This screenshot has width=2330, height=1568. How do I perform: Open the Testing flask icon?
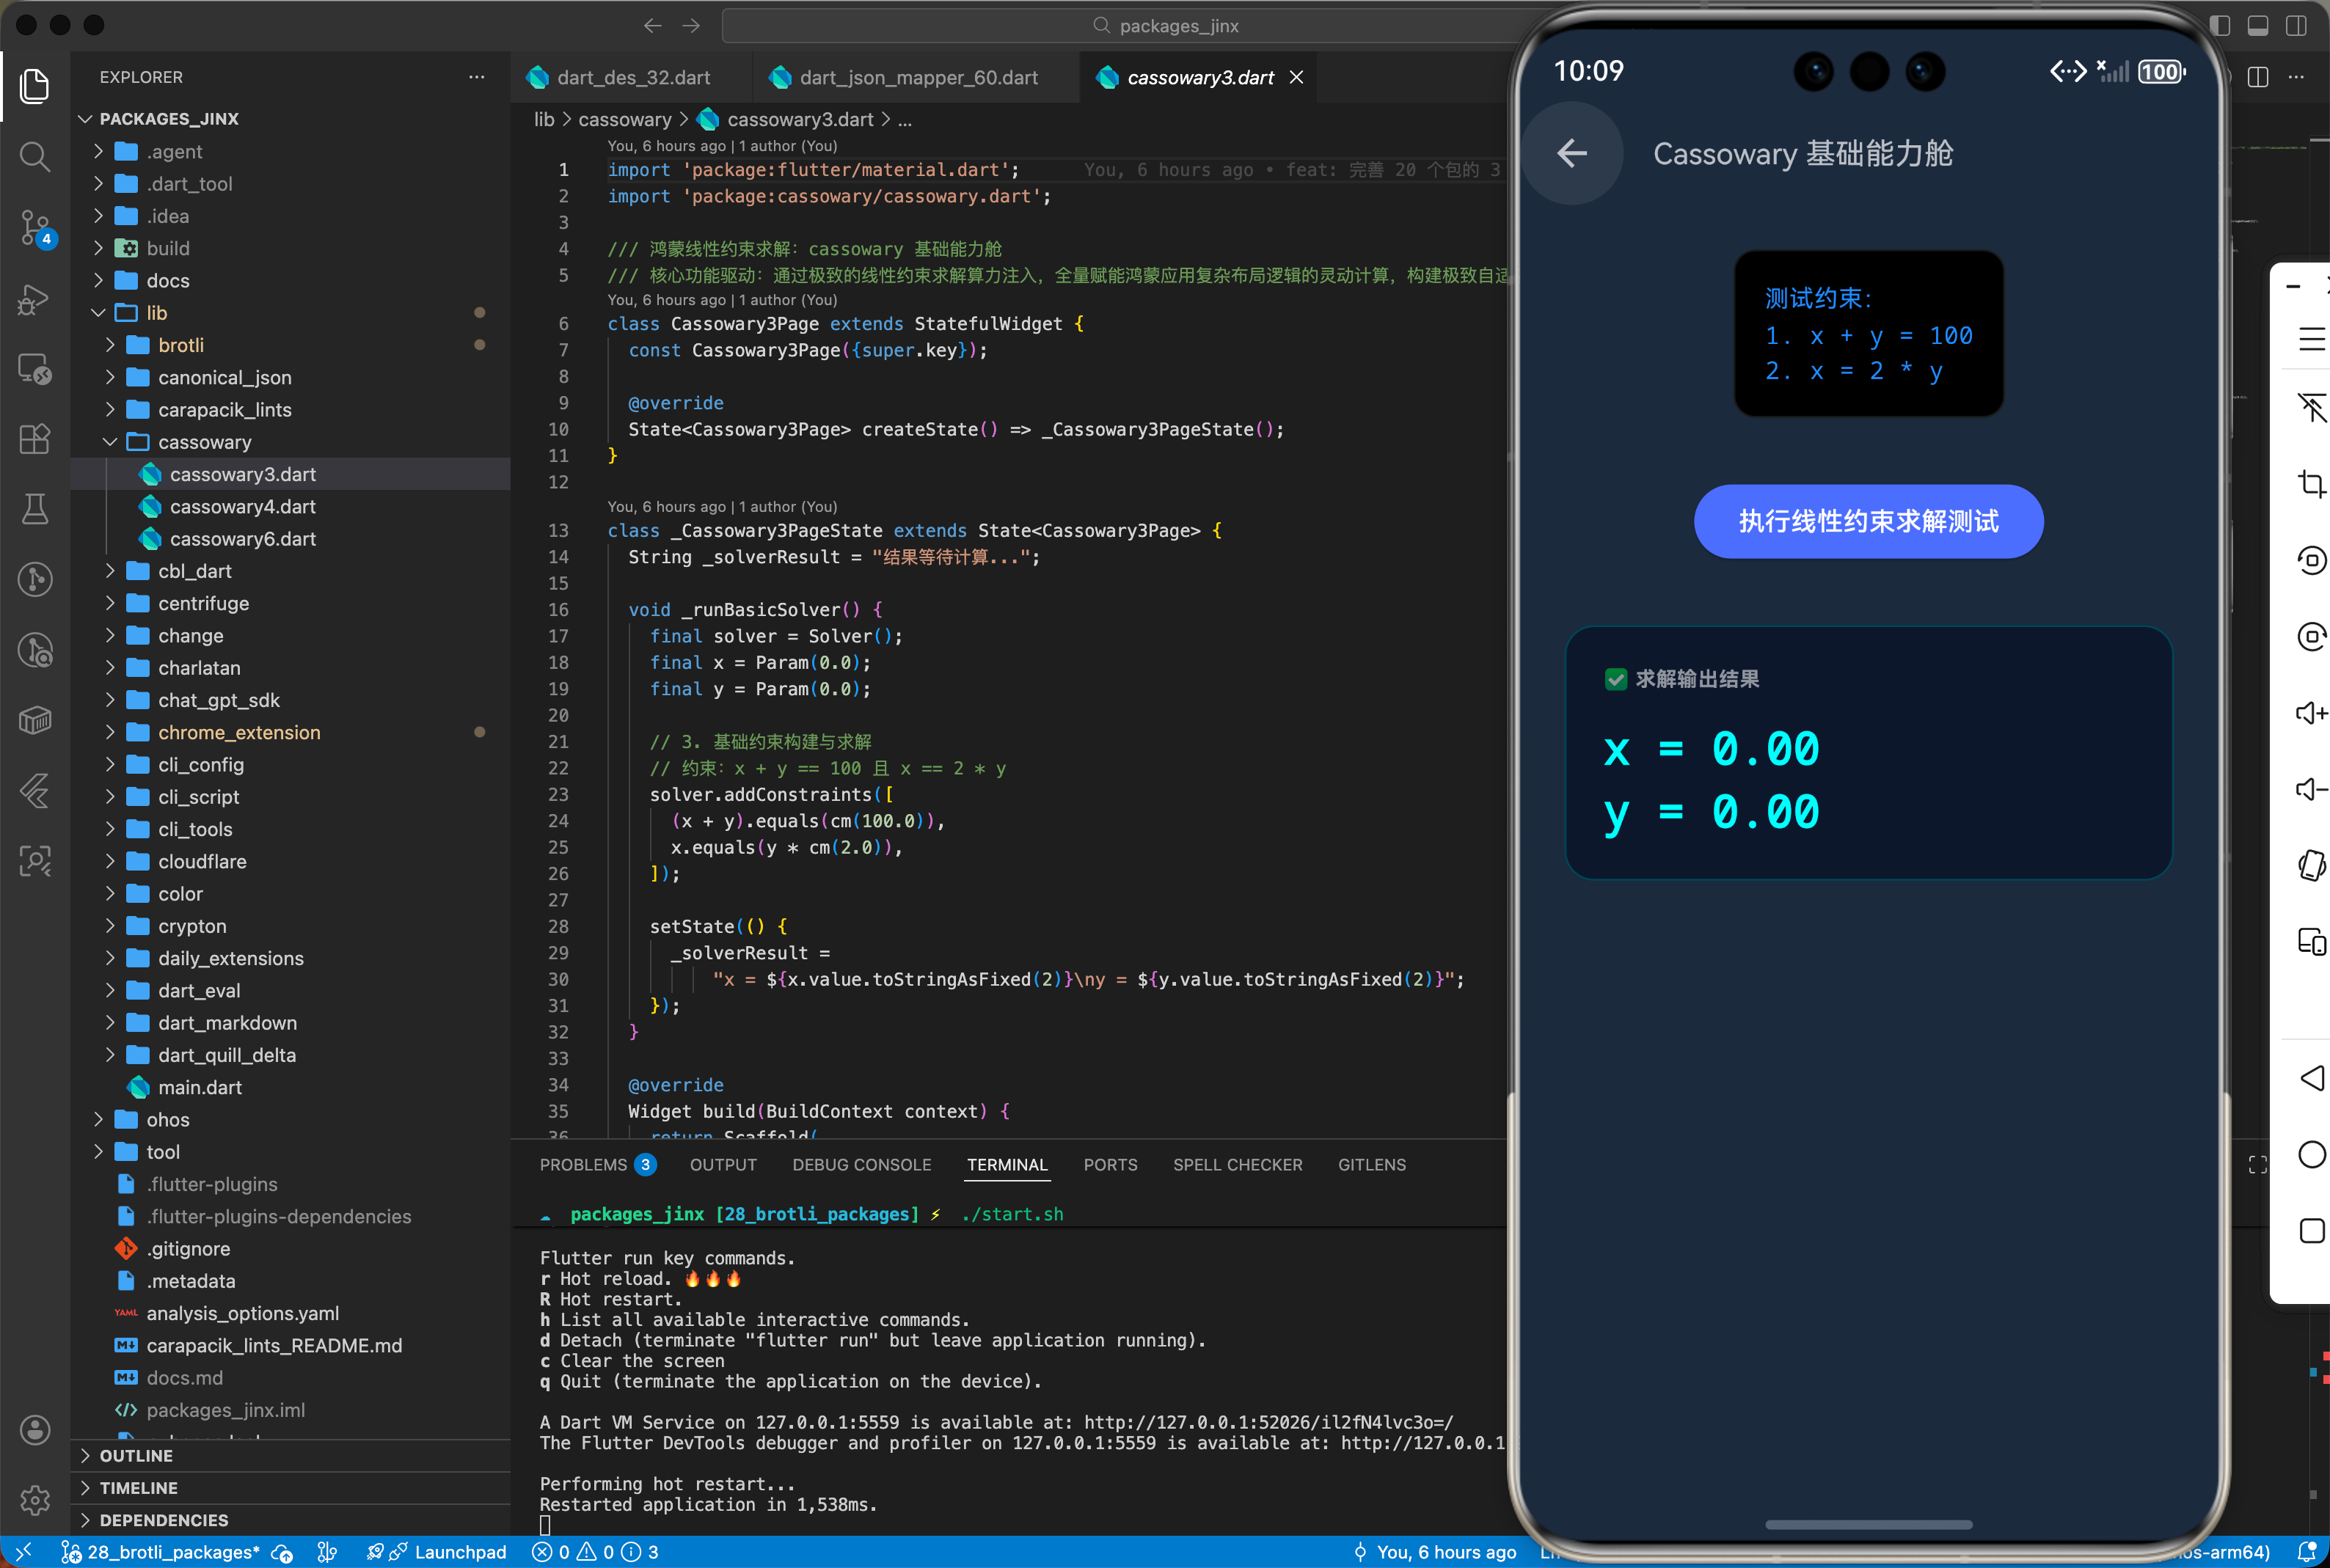tap(34, 509)
